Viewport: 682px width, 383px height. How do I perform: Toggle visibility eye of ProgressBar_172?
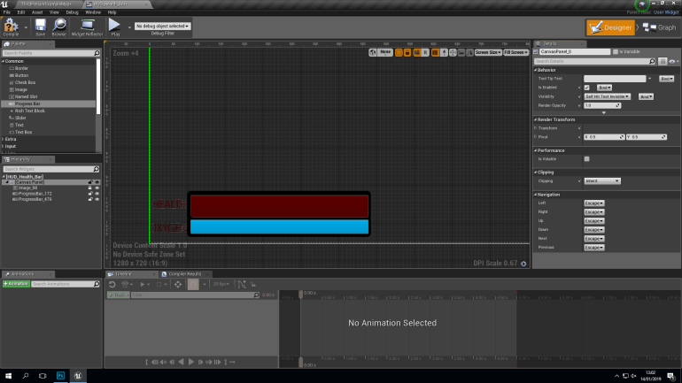[97, 194]
